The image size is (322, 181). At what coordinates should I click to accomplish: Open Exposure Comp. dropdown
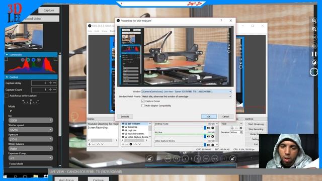(x=31, y=158)
